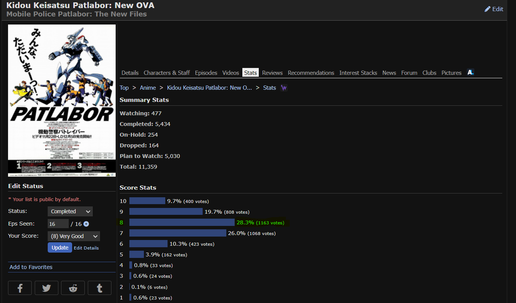Click the '(6 votes)' text
Screen dimensions: 516x303
[158, 287]
